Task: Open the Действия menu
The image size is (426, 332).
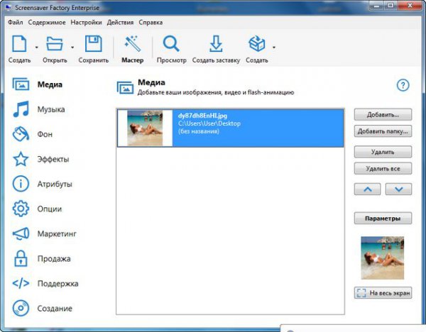Action: coord(120,22)
